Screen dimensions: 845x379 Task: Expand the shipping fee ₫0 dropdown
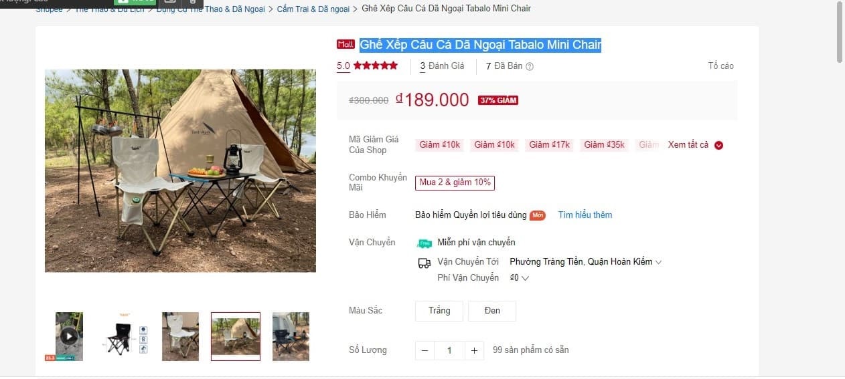(520, 278)
